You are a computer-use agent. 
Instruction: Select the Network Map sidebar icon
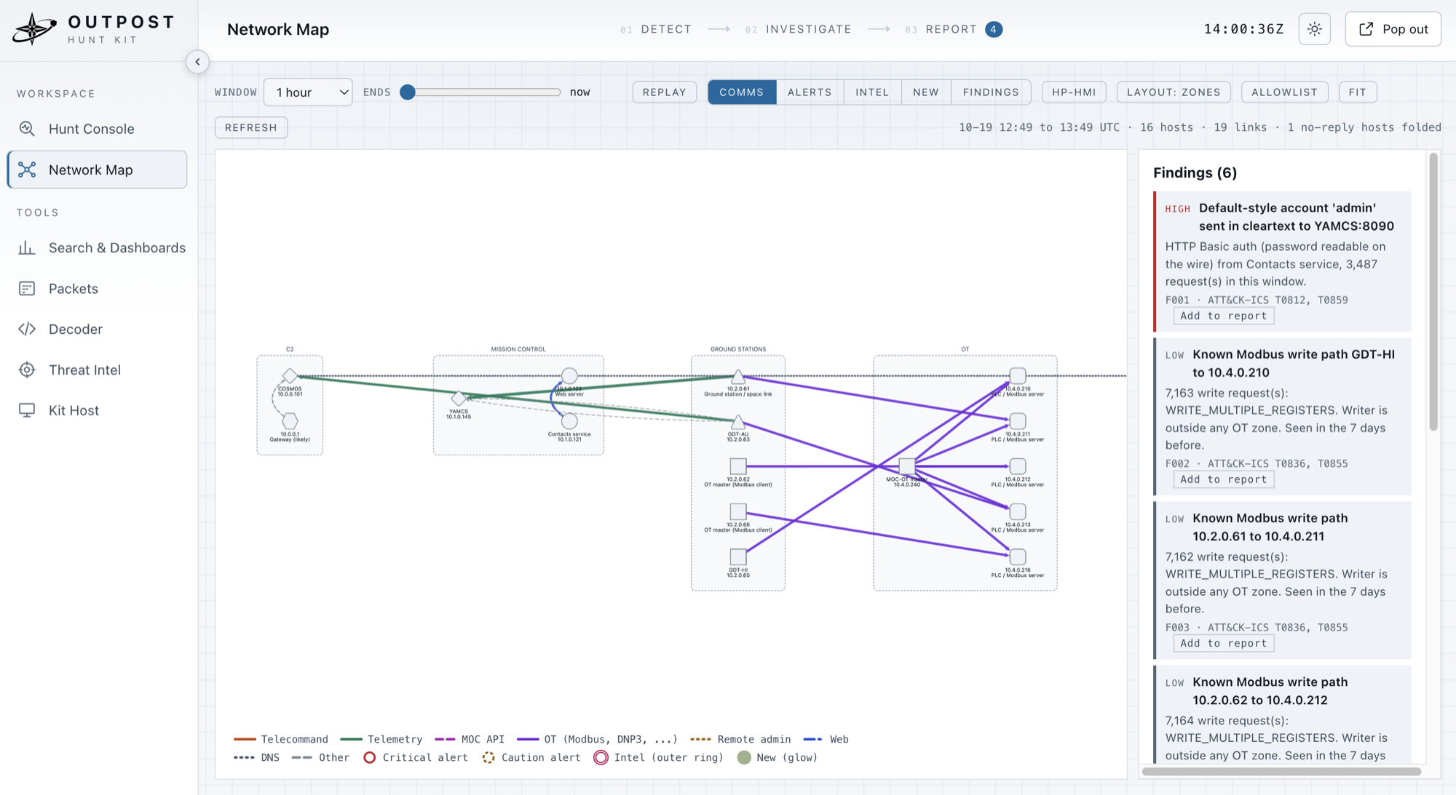(x=27, y=169)
